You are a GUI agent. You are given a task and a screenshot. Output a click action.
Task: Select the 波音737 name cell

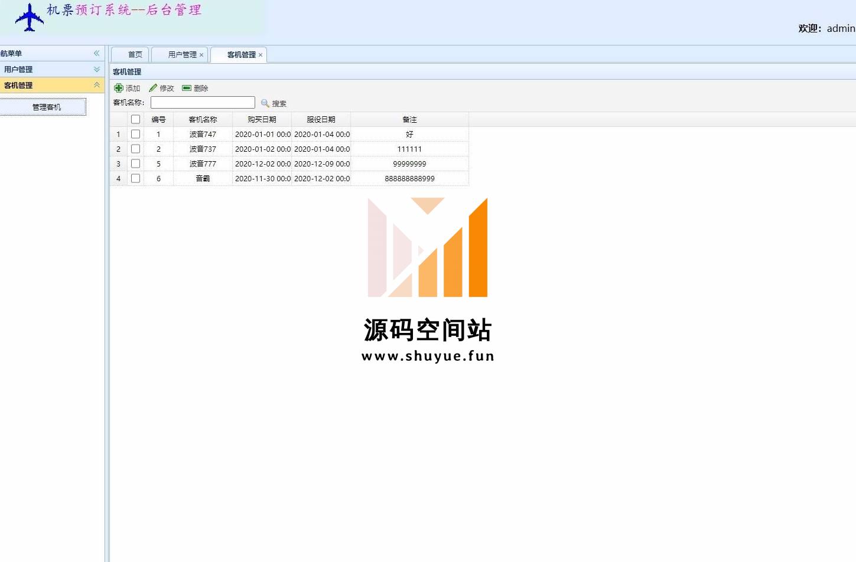203,149
